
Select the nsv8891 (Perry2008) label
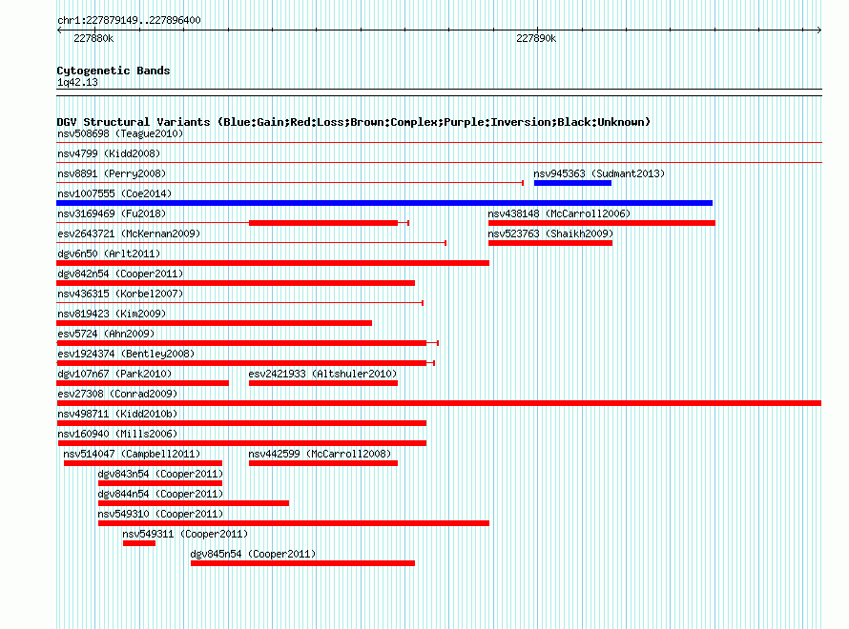point(112,173)
